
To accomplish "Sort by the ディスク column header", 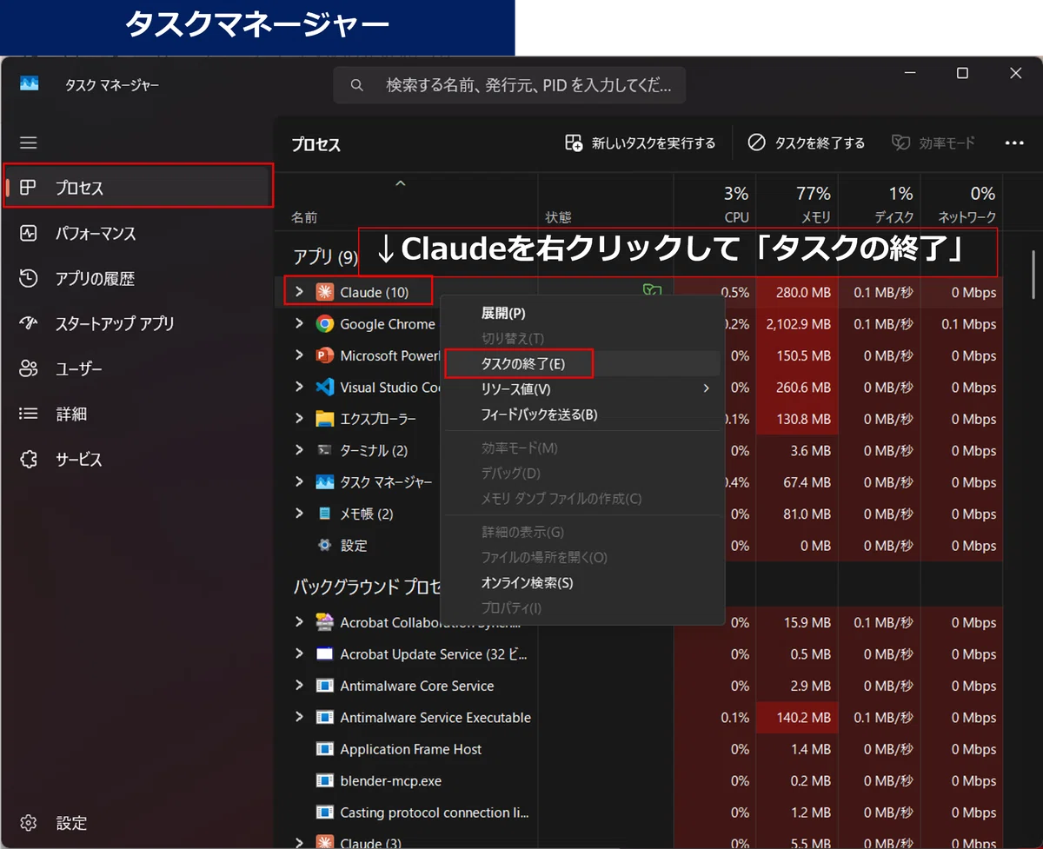I will [880, 203].
